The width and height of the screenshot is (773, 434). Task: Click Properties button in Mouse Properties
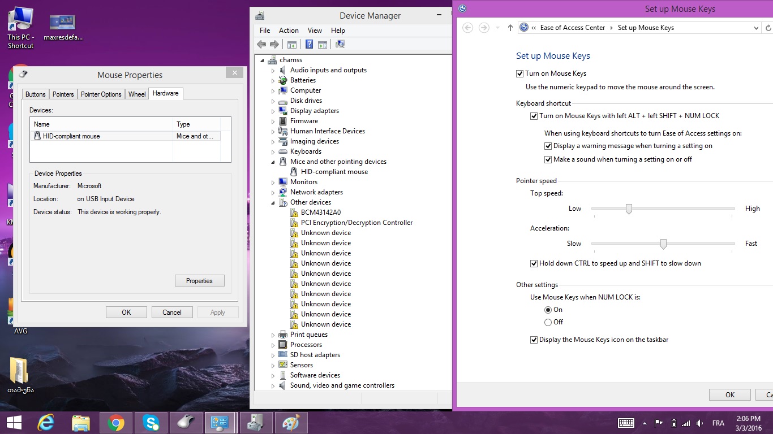[199, 281]
